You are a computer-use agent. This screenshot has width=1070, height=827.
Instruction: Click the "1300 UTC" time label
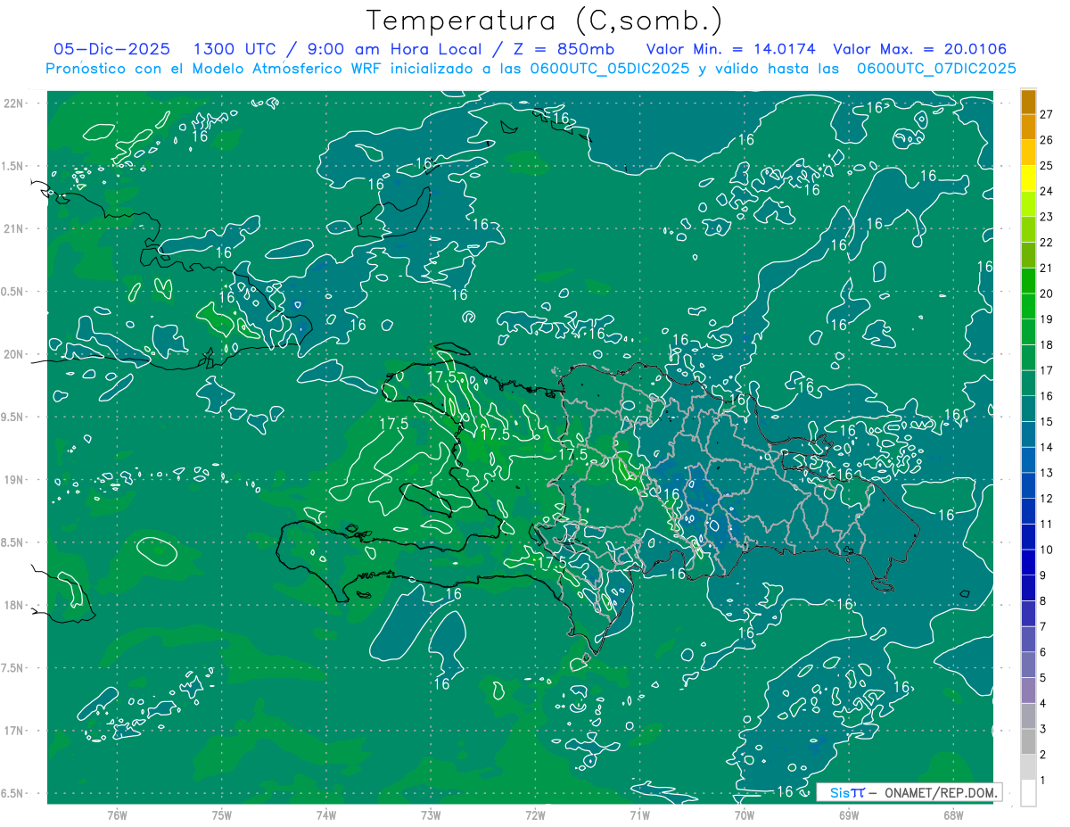click(x=235, y=49)
